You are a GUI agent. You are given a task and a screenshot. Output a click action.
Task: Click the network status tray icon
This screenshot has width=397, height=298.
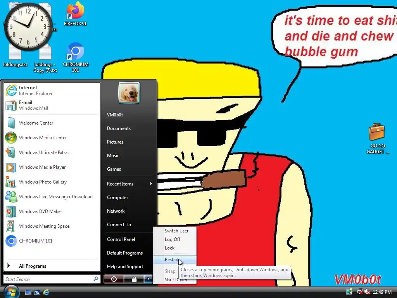click(359, 292)
